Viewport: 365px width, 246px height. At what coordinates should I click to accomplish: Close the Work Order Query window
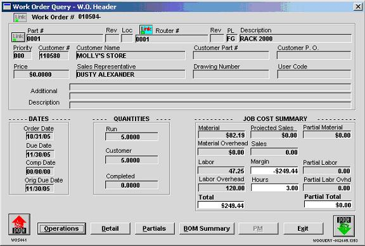358,6
